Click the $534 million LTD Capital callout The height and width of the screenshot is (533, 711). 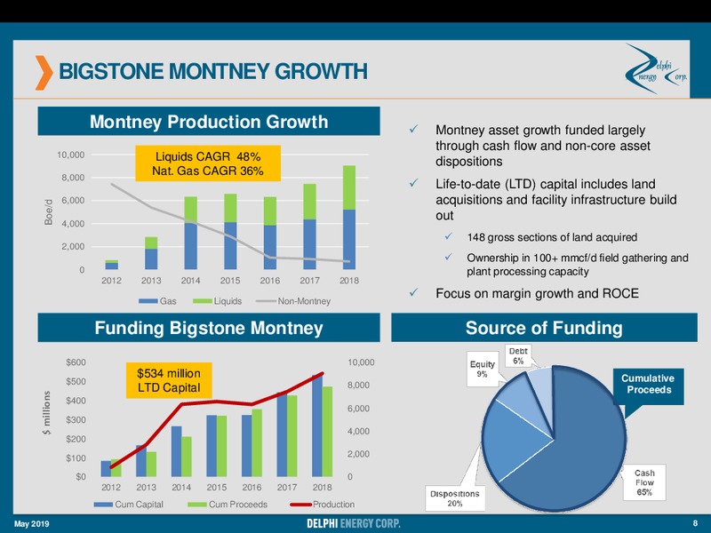[169, 380]
